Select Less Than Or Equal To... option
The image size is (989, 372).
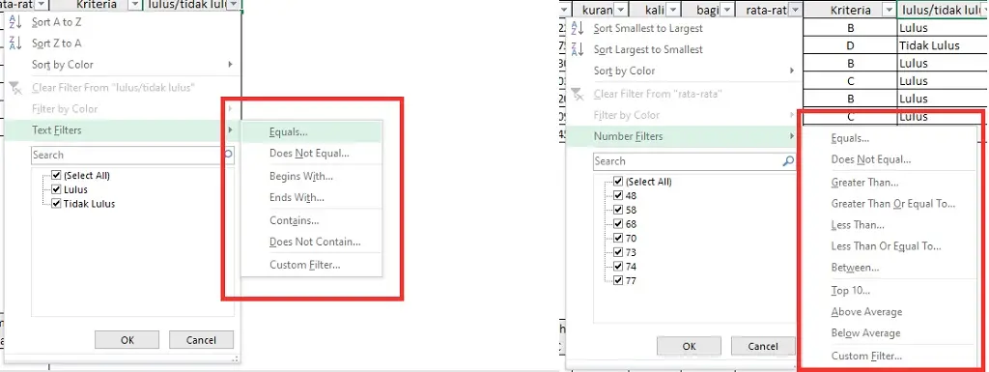[890, 246]
